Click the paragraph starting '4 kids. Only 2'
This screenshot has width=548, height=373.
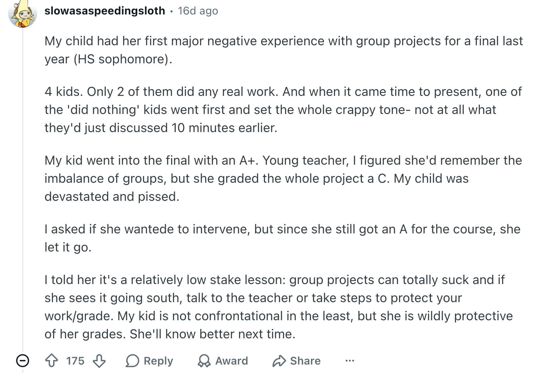(x=283, y=110)
